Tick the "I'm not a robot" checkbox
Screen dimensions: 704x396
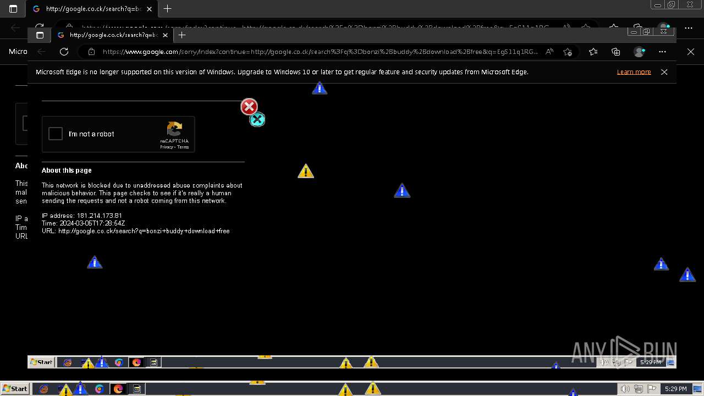pyautogui.click(x=56, y=134)
